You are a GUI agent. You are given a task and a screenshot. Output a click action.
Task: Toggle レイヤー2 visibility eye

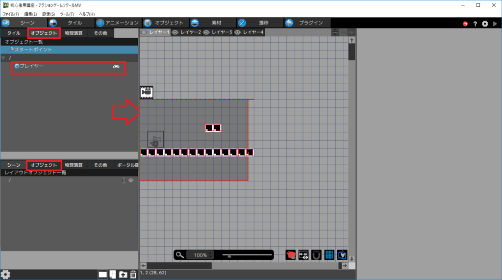(x=176, y=32)
